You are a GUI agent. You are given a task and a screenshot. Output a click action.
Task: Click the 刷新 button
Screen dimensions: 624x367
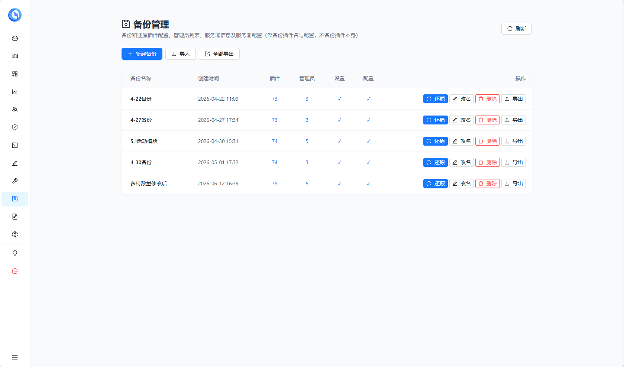click(x=517, y=29)
